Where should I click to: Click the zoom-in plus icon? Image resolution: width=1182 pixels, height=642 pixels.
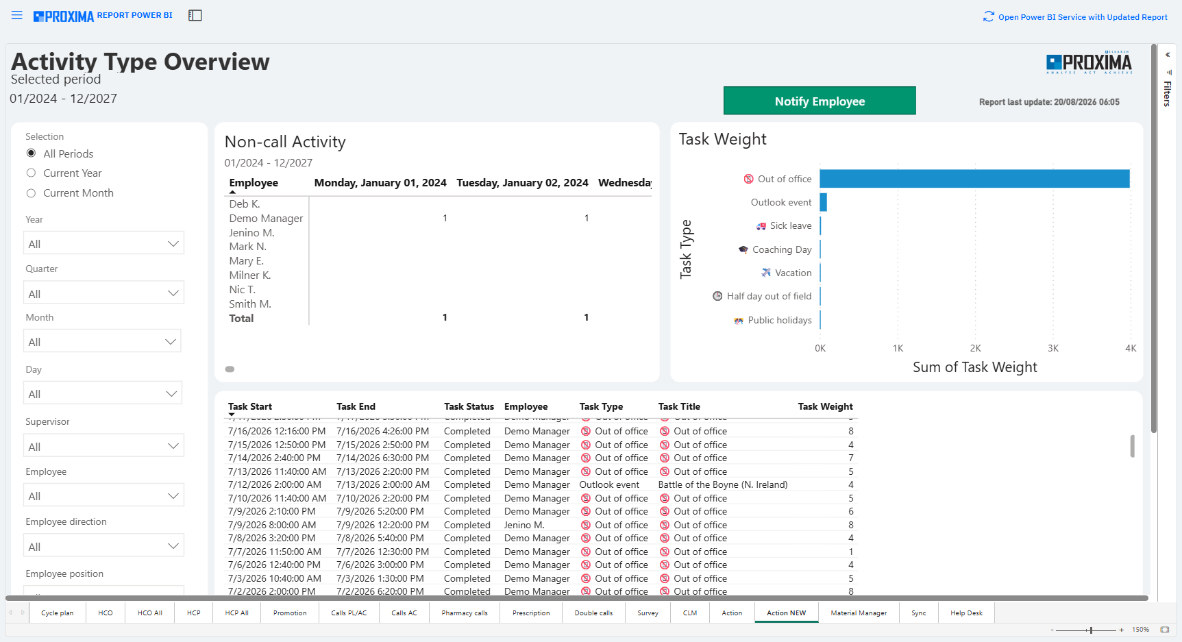point(1121,630)
